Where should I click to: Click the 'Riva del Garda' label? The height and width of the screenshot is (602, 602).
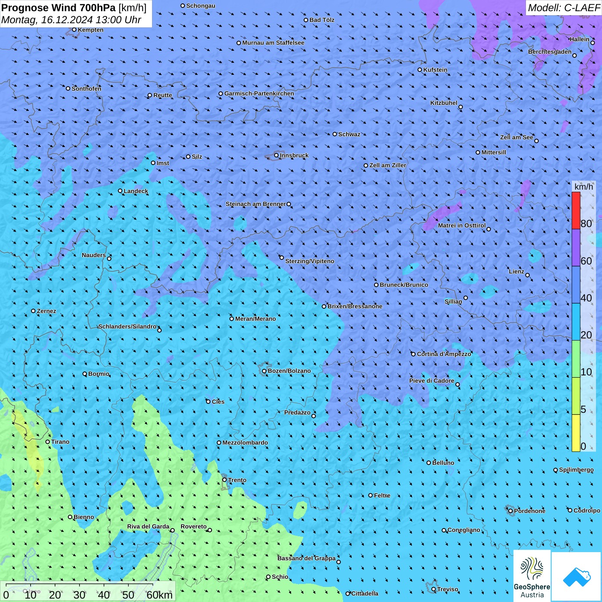[148, 526]
